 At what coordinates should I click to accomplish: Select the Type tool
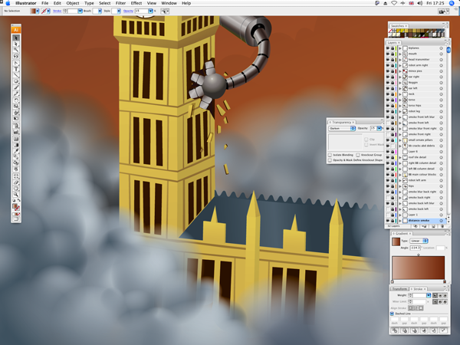pos(16,69)
